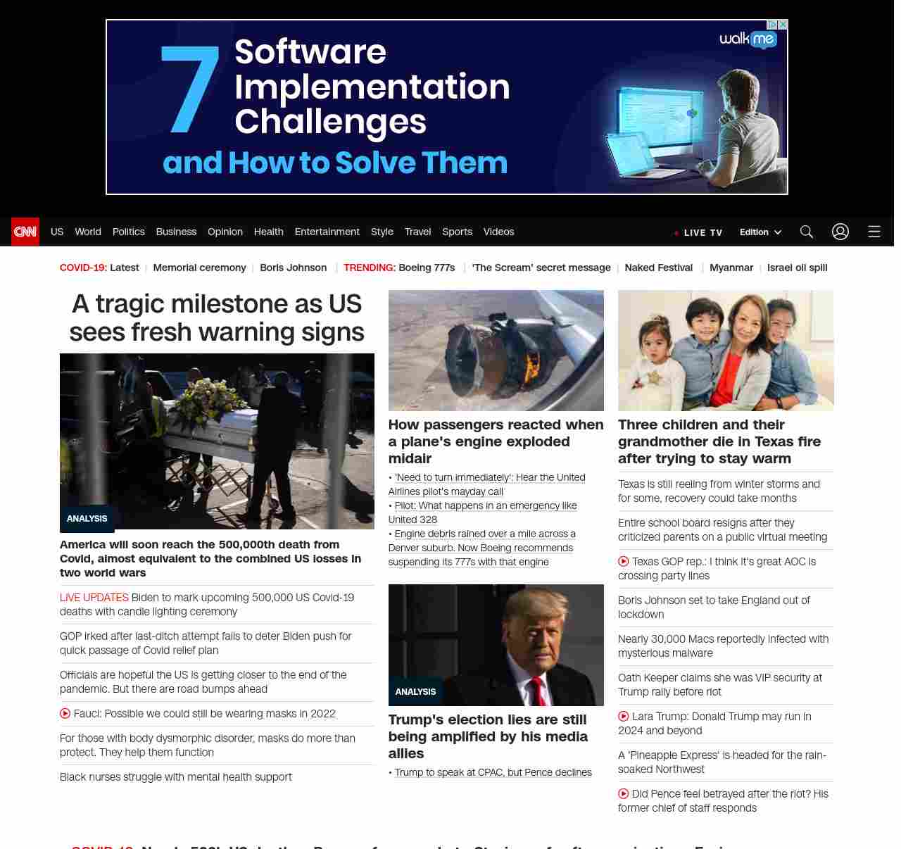The height and width of the screenshot is (849, 901).
Task: Play the Fauci masks in 2022 video
Action: 65,713
